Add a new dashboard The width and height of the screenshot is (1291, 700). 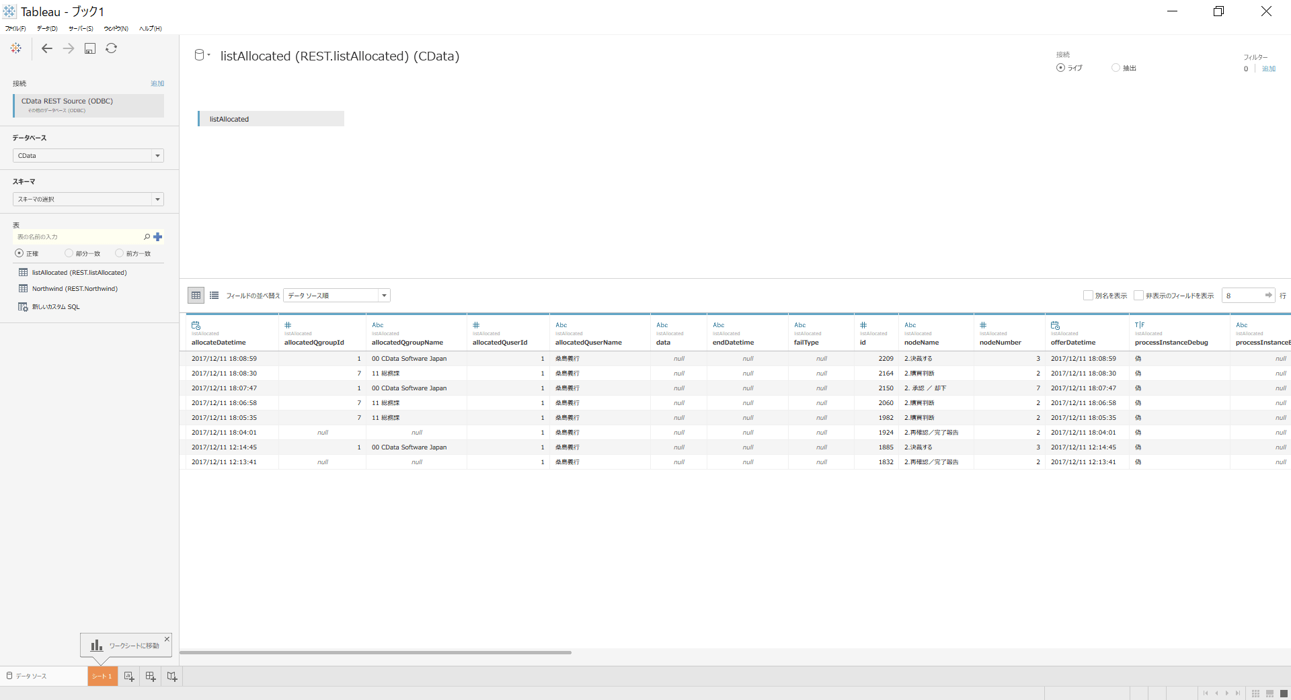[151, 676]
